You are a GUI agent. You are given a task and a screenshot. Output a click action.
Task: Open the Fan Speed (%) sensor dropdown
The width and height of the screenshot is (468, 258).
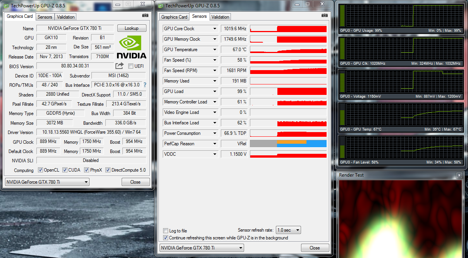coord(215,60)
